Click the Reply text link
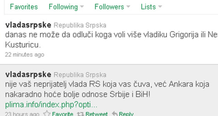The height and width of the screenshot is (116, 218). [x=126, y=114]
